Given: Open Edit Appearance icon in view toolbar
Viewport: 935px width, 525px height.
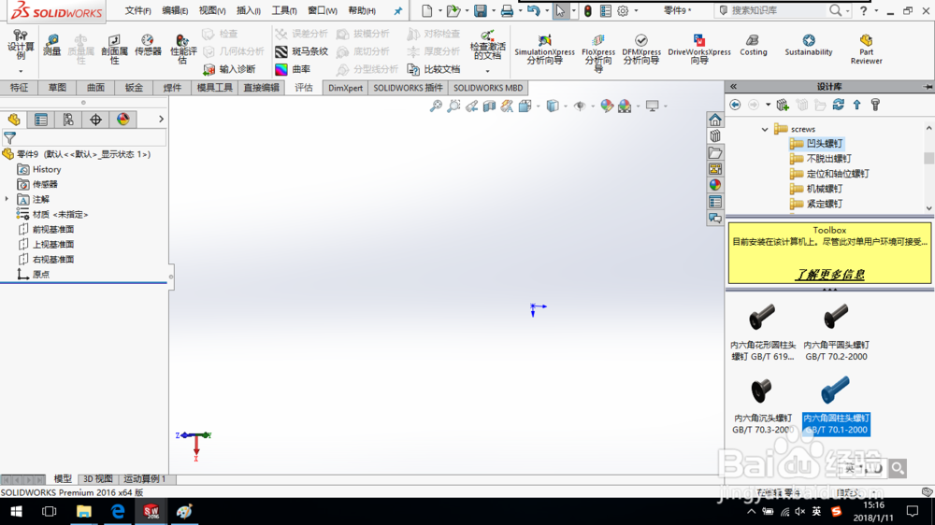Looking at the screenshot, I should [607, 106].
